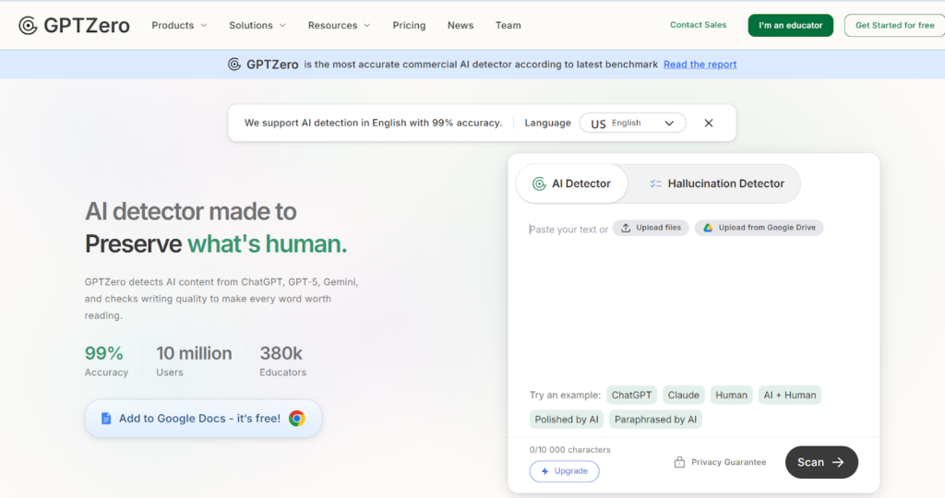Click the GPTZero logo in the header
The image size is (945, 498).
pyautogui.click(x=74, y=25)
